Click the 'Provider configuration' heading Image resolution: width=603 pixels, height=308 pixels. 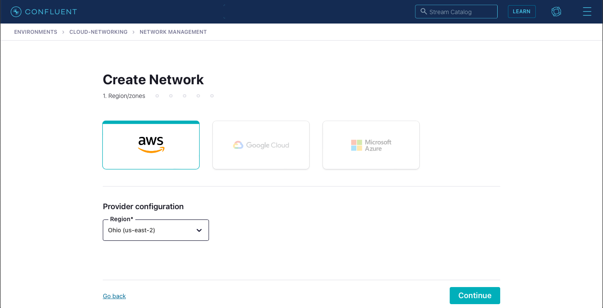(143, 206)
